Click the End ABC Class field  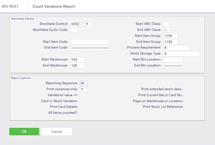point(167,30)
